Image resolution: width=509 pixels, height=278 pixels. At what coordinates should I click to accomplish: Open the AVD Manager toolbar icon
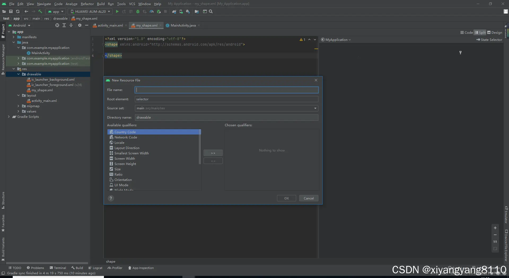(181, 11)
